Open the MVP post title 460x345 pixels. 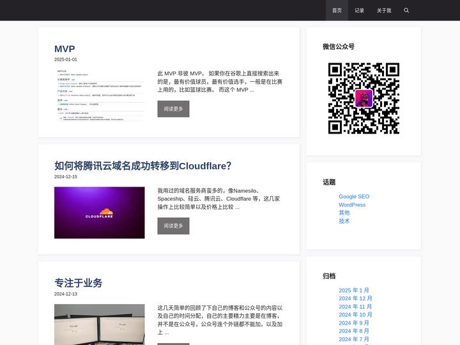(65, 49)
